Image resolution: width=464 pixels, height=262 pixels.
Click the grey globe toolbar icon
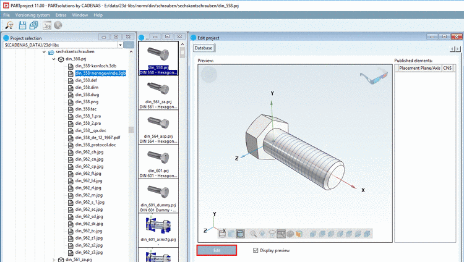[58, 25]
